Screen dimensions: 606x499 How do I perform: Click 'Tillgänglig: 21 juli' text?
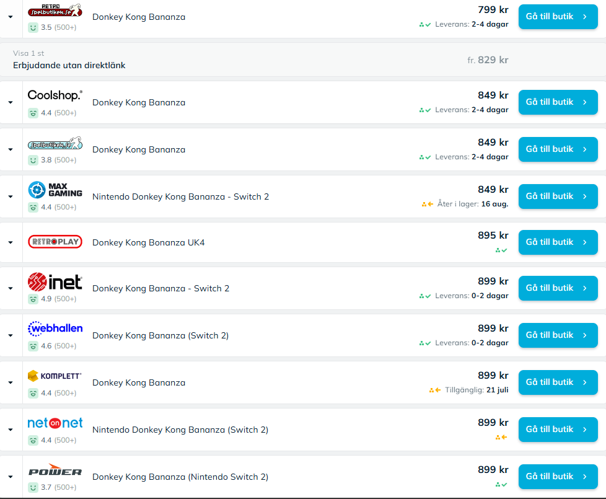pyautogui.click(x=476, y=390)
